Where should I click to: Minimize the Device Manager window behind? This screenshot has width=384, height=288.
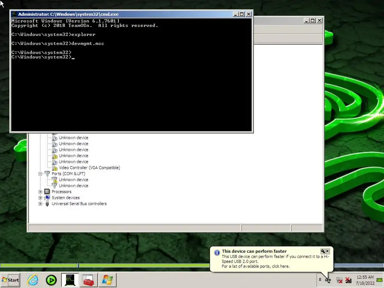[x=306, y=21]
